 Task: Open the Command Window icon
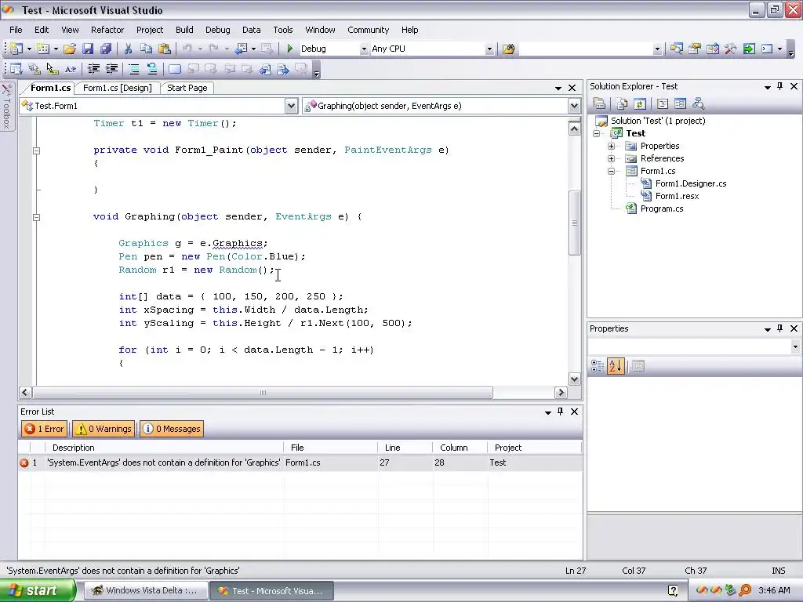[767, 49]
